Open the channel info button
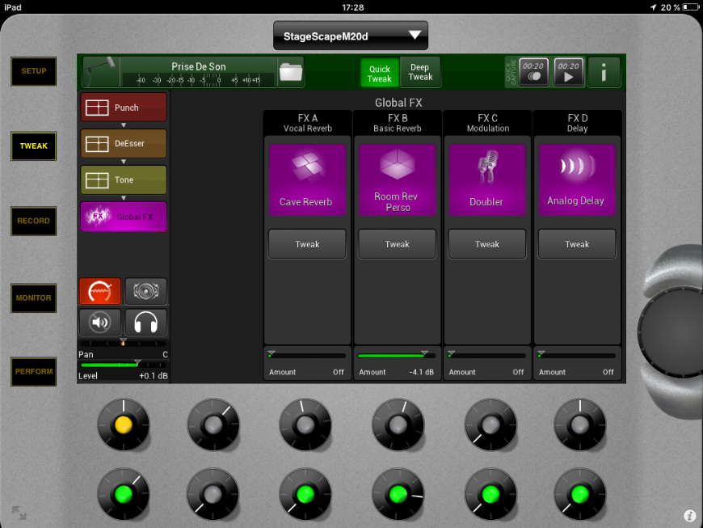This screenshot has width=703, height=528. [604, 73]
